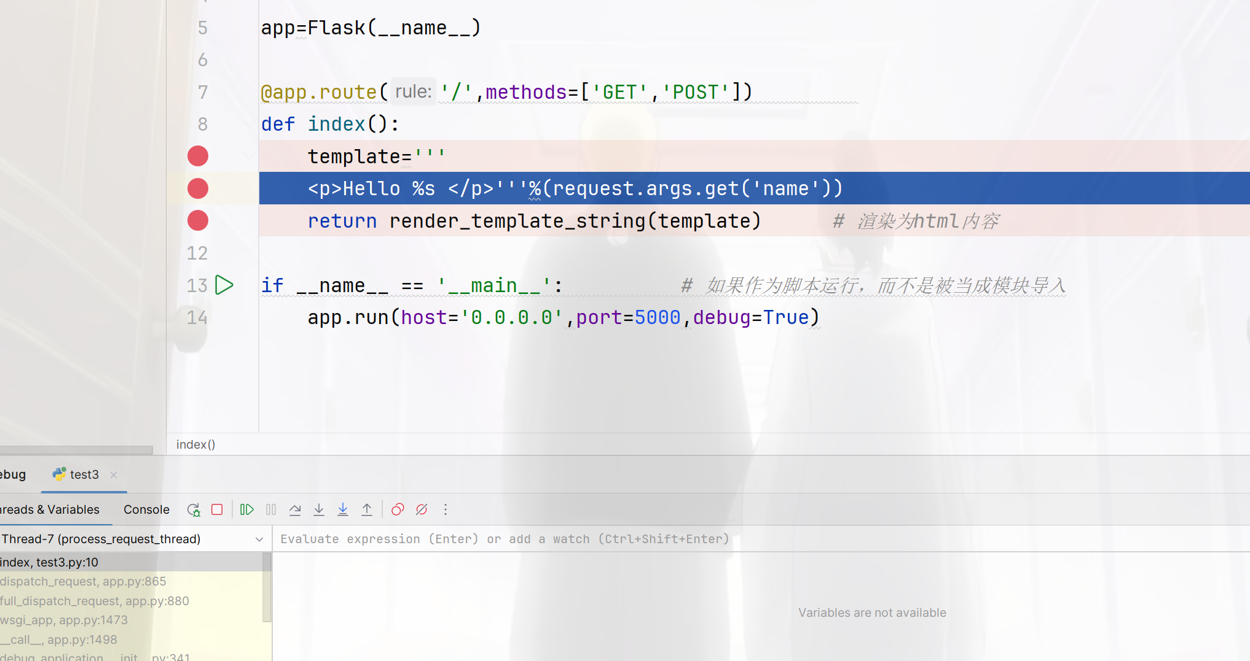Click line number 5 in the gutter
The width and height of the screenshot is (1250, 661).
[202, 28]
